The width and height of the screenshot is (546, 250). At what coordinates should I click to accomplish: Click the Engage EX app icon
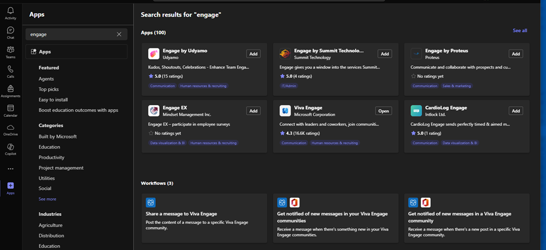click(x=154, y=111)
